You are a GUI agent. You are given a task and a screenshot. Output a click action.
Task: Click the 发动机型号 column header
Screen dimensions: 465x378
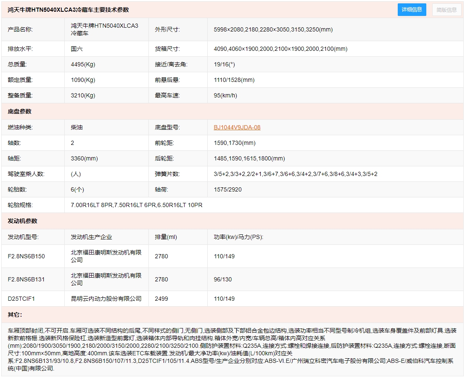[23, 237]
